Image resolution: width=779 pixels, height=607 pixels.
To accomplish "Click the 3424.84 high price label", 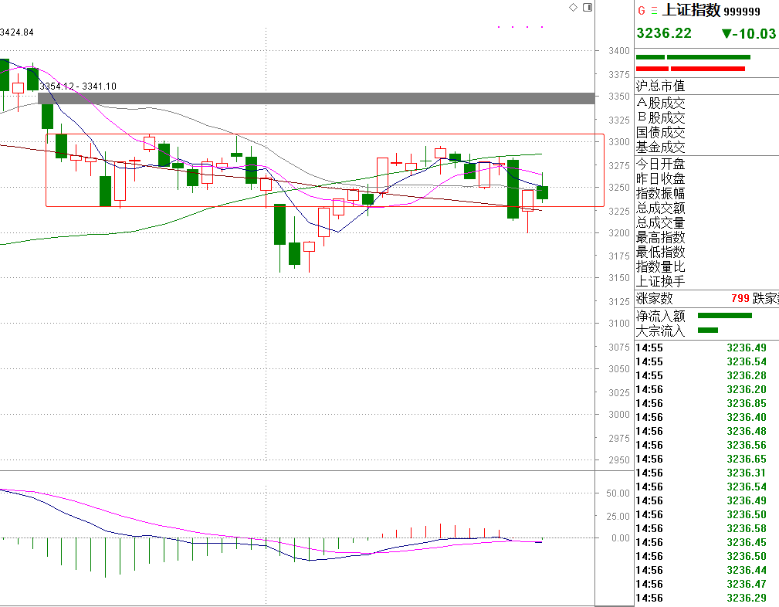I will tap(16, 32).
